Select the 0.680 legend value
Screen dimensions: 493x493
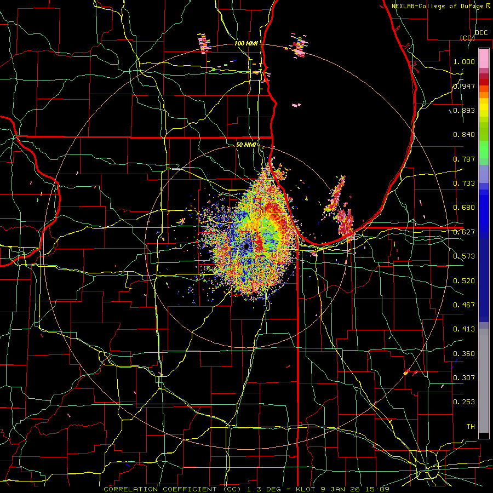(x=464, y=208)
